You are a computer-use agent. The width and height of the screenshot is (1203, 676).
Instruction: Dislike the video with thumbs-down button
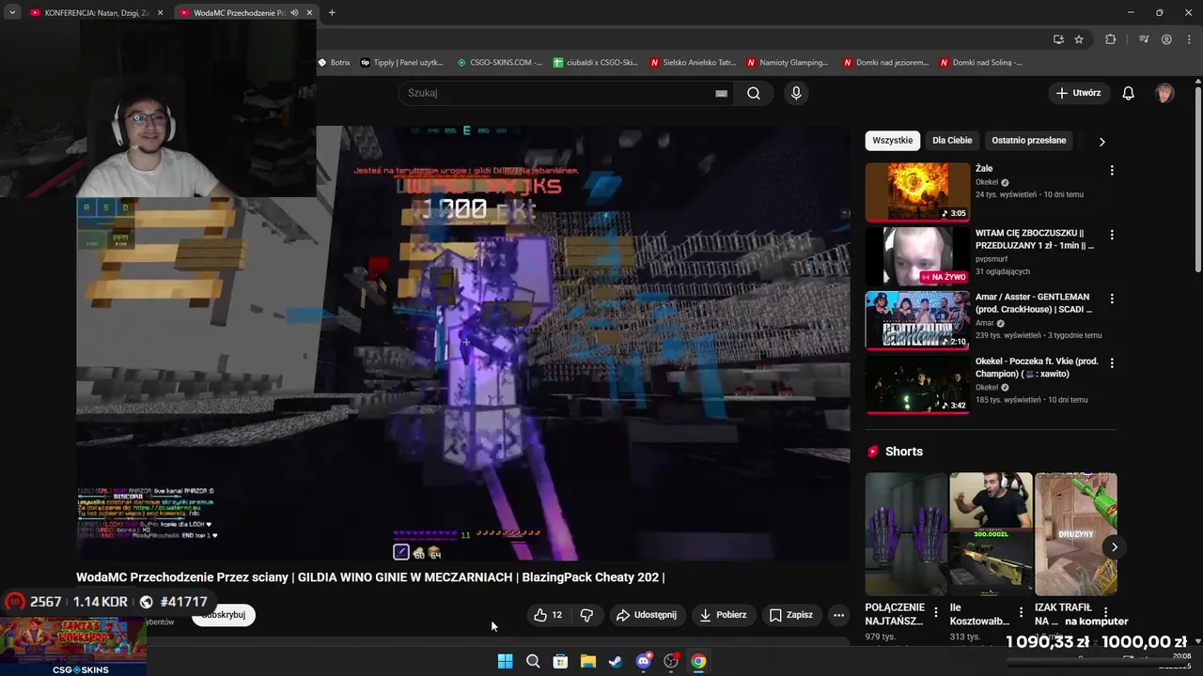586,615
